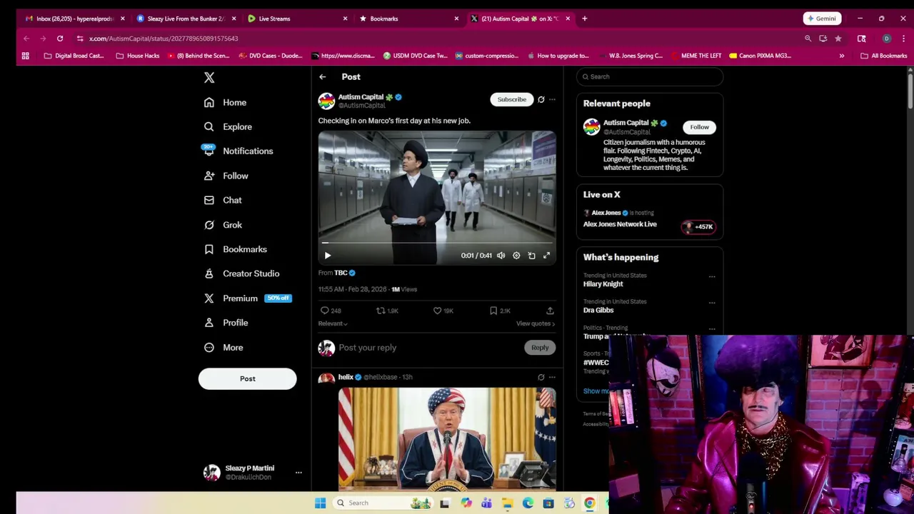This screenshot has height=514, width=914.
Task: Switch to the Inbox Gmail tab
Action: click(74, 19)
